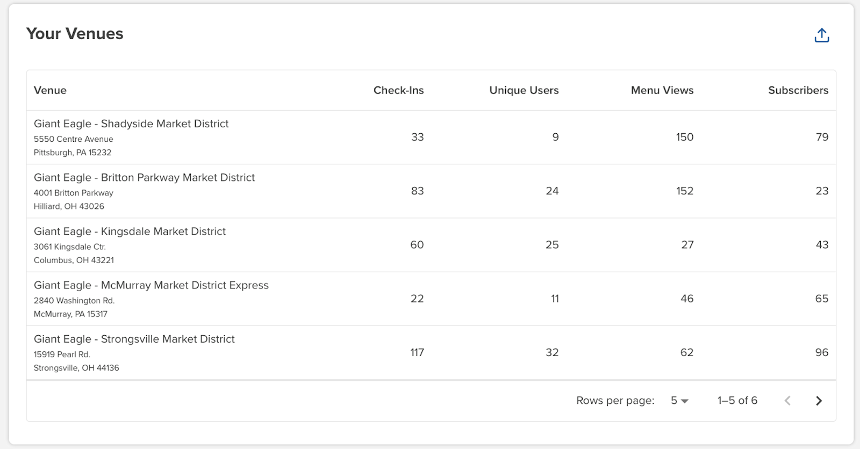Click the Unique Users column header
860x449 pixels.
pyautogui.click(x=524, y=90)
